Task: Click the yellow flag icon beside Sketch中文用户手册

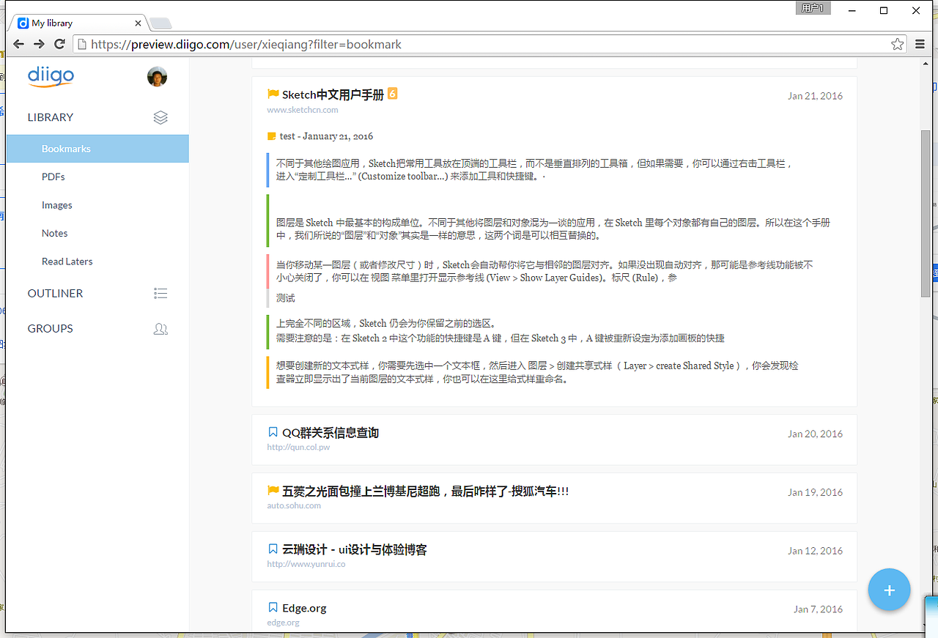Action: click(273, 94)
